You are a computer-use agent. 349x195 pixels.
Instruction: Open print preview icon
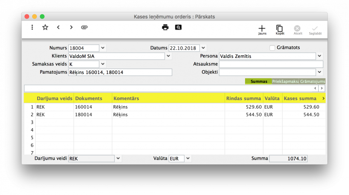(178, 27)
